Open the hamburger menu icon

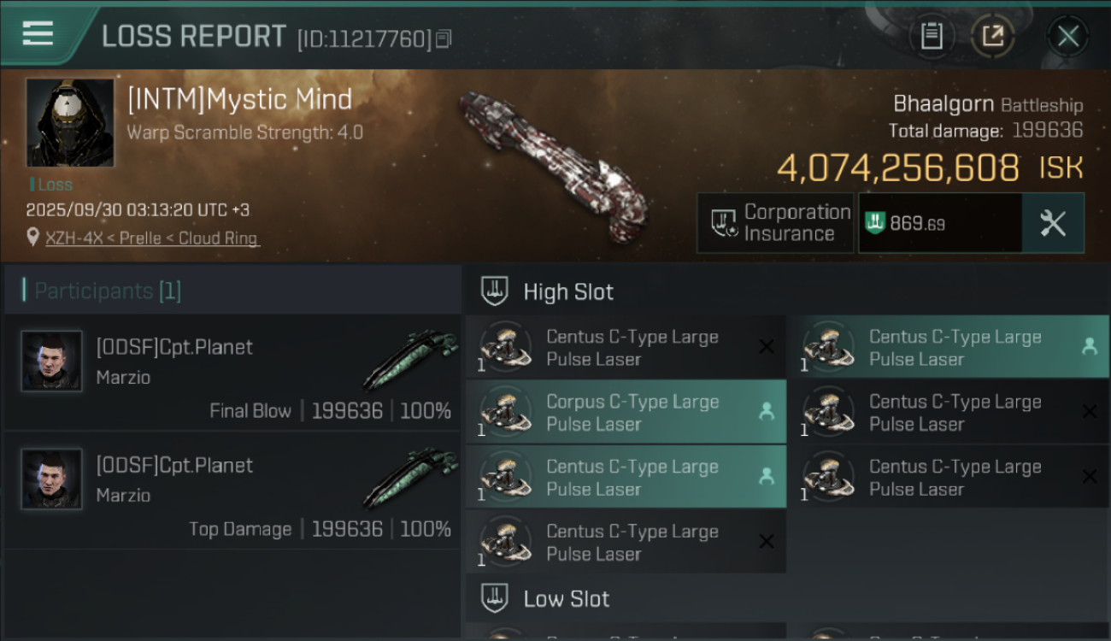tap(38, 33)
